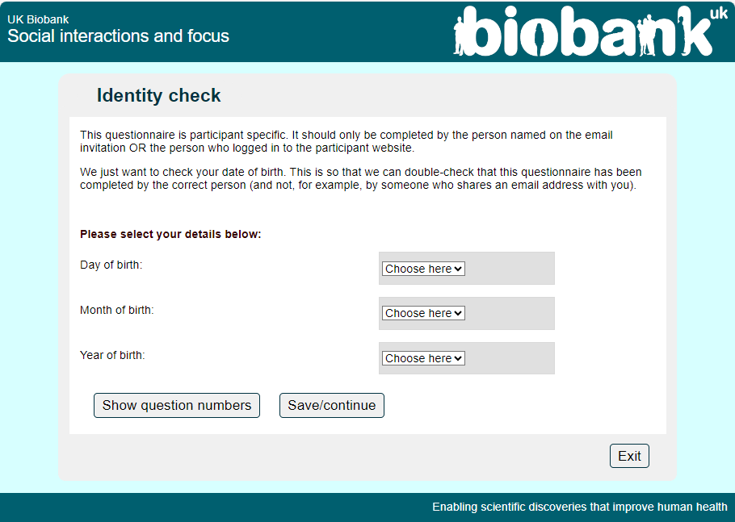Click the silhouette inside the logo's 'o'
The height and width of the screenshot is (522, 735).
click(540, 39)
